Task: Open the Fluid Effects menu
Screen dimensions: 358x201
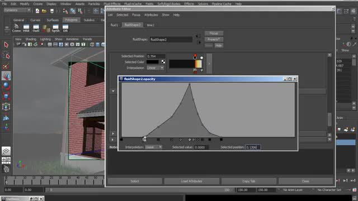Action: (112, 4)
